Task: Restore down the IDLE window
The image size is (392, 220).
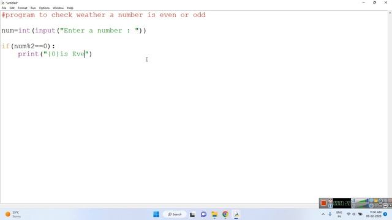Action: pyautogui.click(x=374, y=2)
